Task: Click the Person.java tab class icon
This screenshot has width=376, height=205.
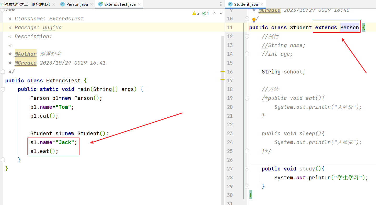Action: 62,4
